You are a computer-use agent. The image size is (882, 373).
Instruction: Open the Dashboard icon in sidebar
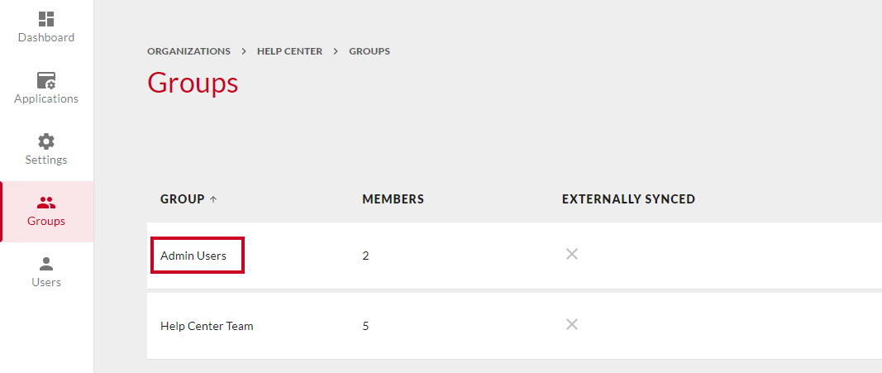pos(46,18)
